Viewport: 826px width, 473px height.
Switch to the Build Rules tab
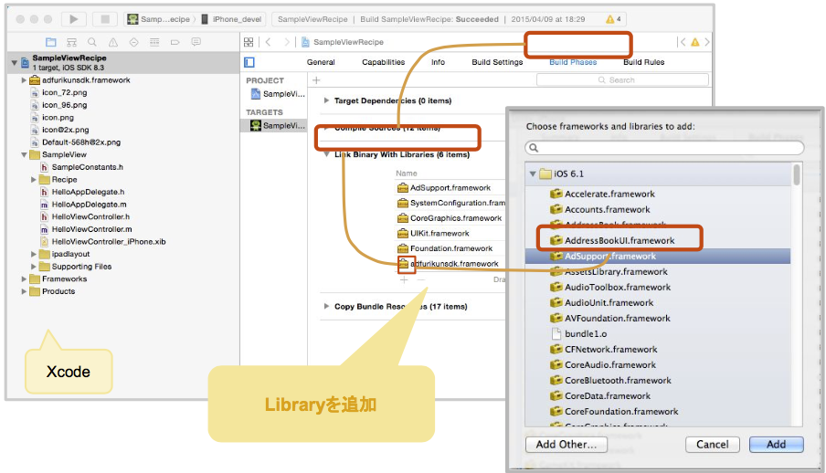tap(644, 62)
